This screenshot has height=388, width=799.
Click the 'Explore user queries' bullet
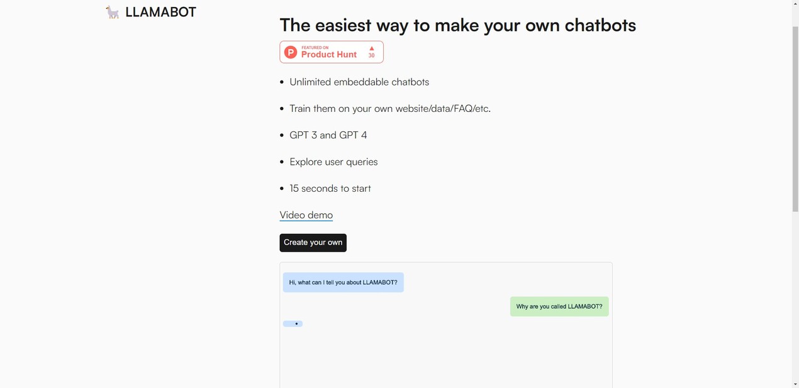(333, 162)
